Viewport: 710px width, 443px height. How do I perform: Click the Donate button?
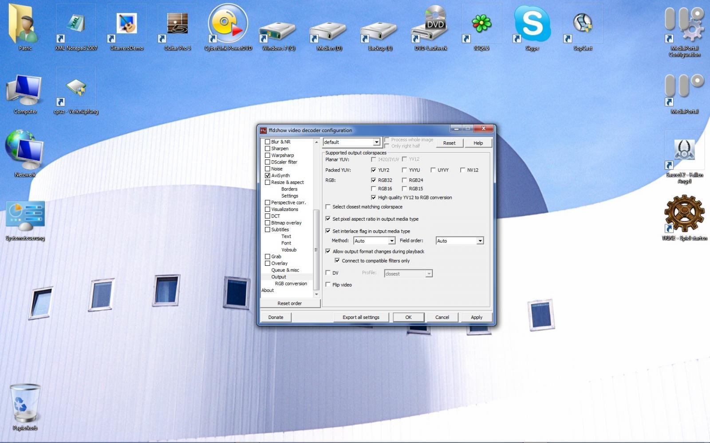pyautogui.click(x=276, y=317)
